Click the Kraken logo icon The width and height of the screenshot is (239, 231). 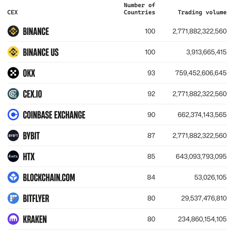click(x=13, y=219)
